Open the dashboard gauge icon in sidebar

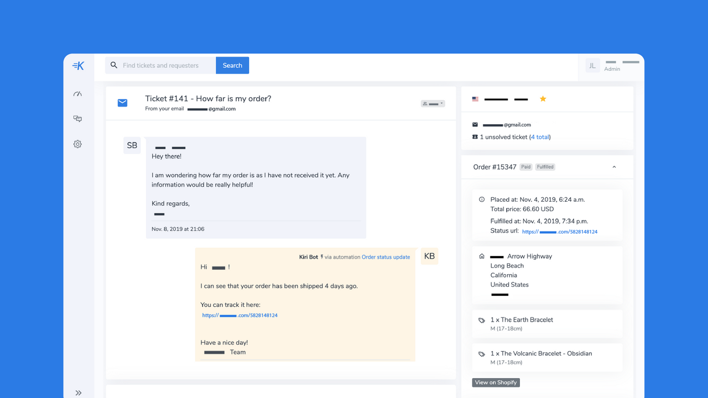(77, 94)
